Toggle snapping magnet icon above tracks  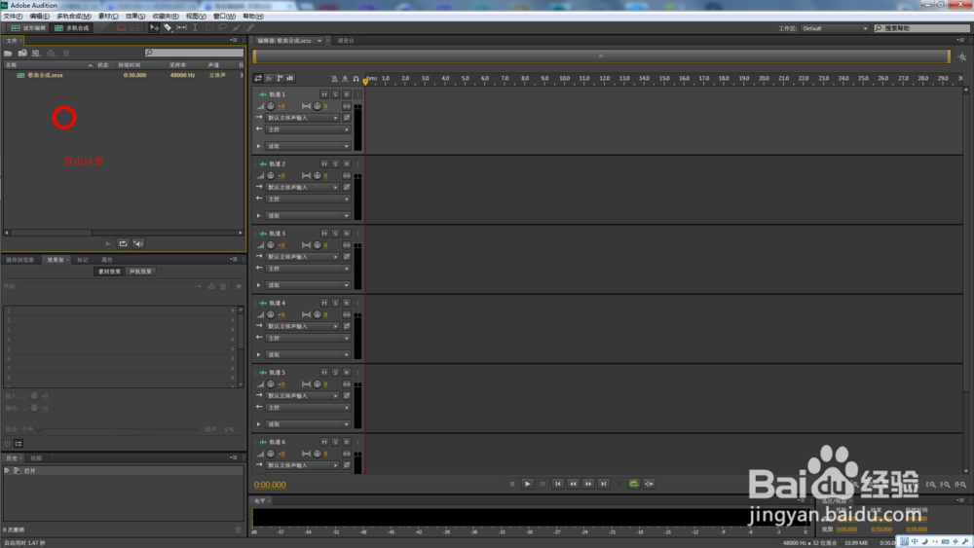click(356, 79)
